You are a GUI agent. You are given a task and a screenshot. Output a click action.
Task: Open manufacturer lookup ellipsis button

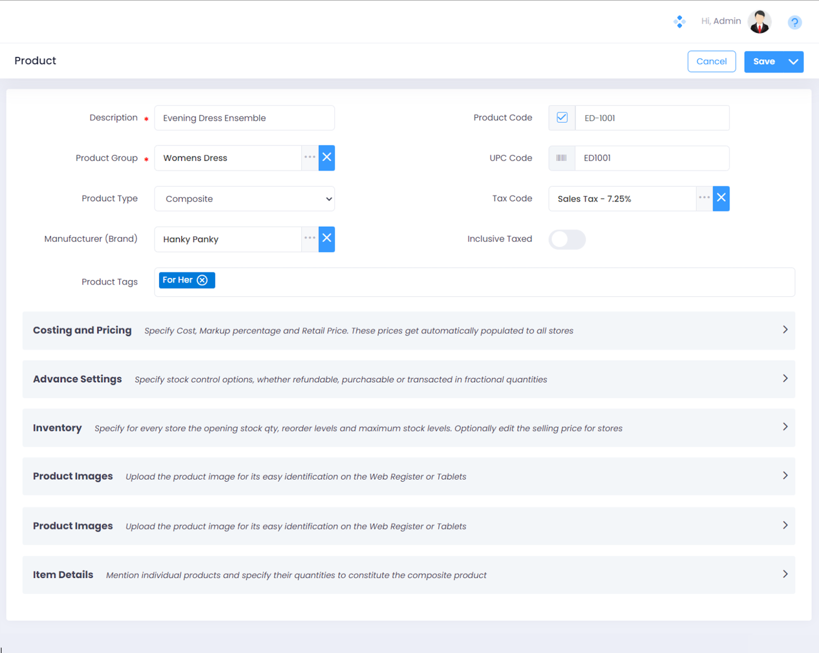coord(310,239)
